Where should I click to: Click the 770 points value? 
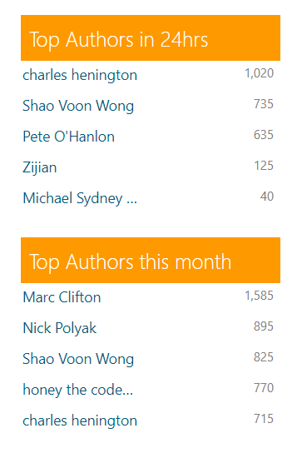pos(264,388)
